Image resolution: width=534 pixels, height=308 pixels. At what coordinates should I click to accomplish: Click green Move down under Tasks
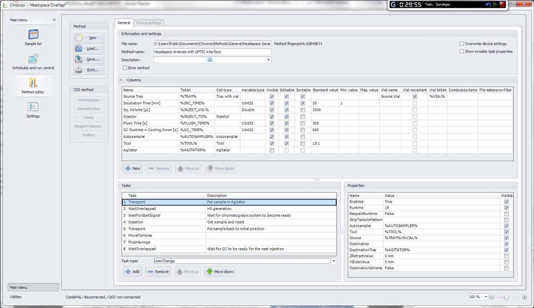[x=220, y=272]
